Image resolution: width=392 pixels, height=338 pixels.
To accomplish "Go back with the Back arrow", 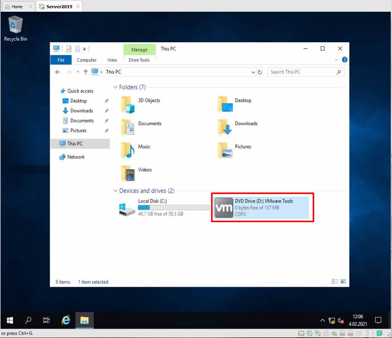I will pos(57,72).
